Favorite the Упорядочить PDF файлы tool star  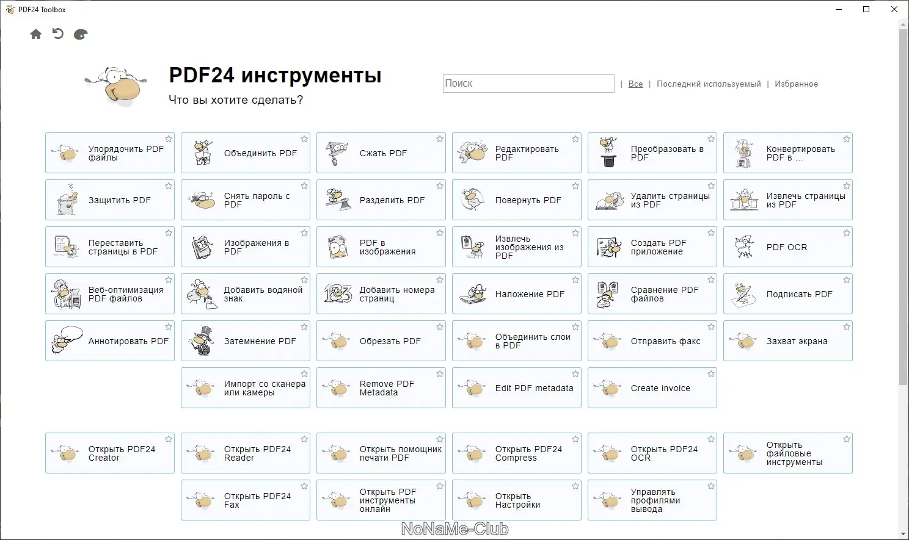(169, 139)
